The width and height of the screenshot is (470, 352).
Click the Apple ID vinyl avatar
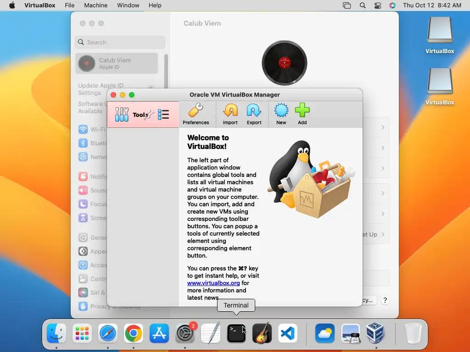click(x=284, y=63)
